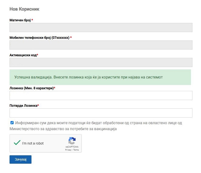Open the reCAPTCHA Terms link

[x=76, y=150]
